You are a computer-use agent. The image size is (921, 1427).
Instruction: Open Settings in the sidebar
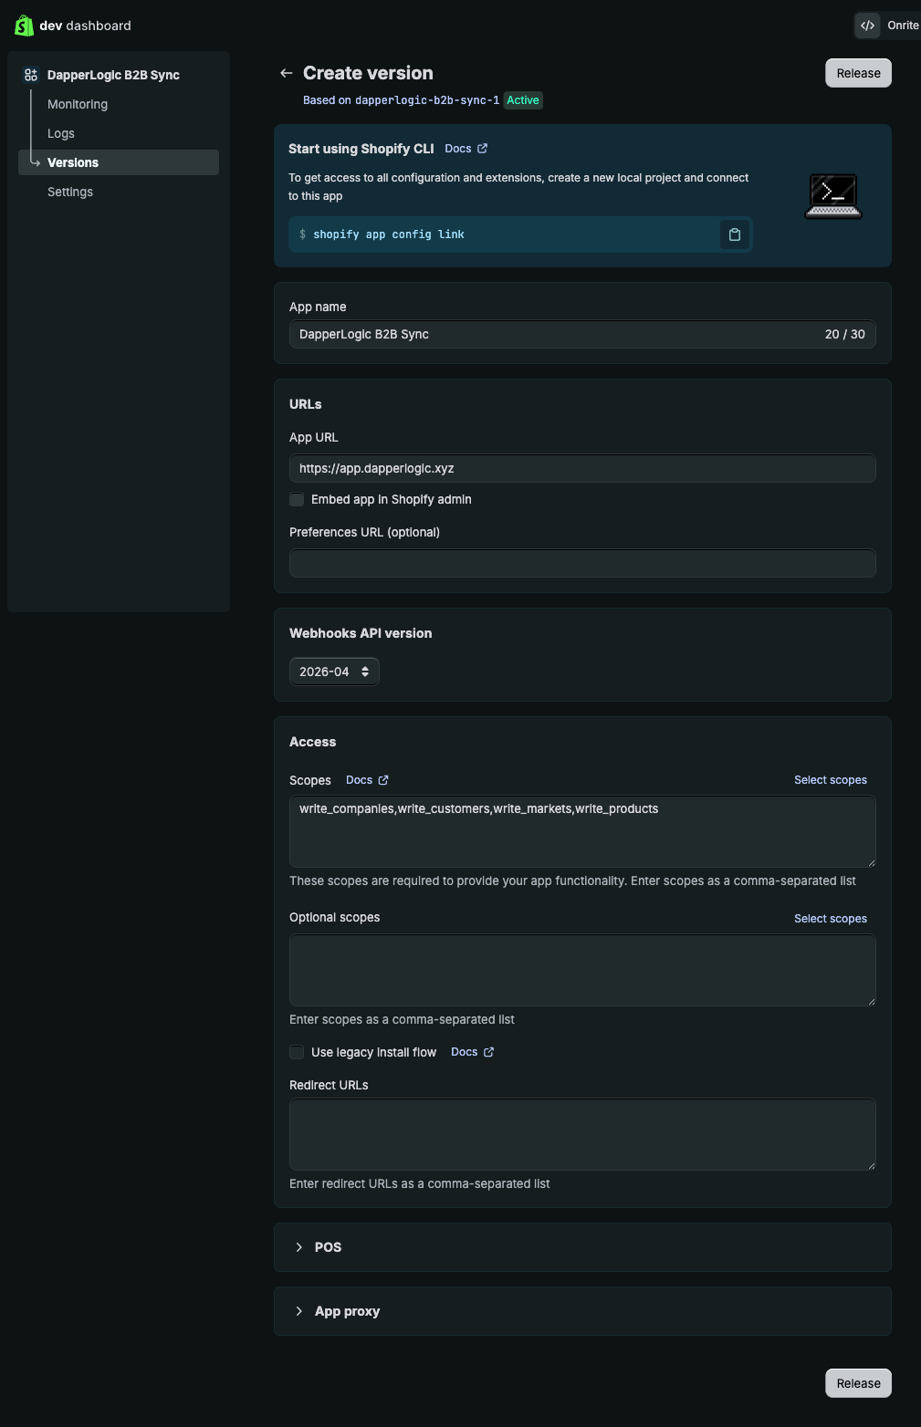70,192
